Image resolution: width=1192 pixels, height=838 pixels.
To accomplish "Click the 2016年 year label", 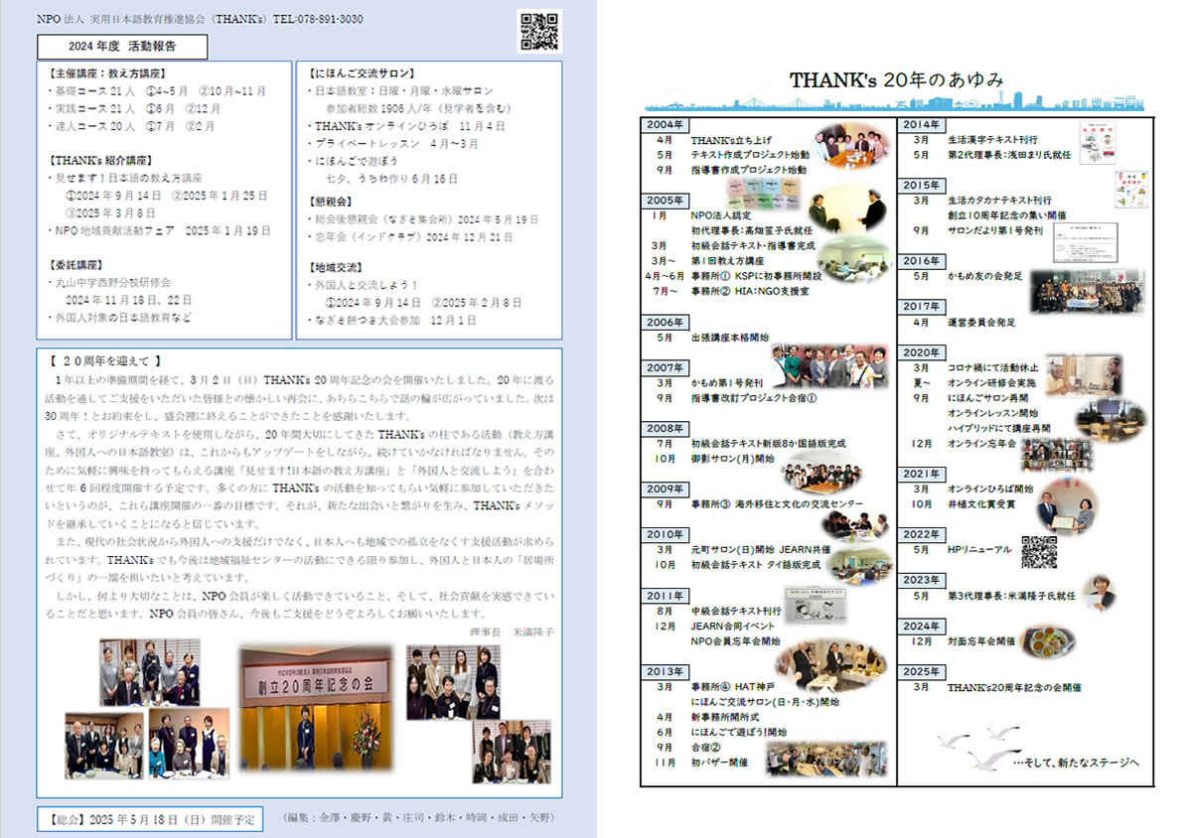I will coord(921,261).
